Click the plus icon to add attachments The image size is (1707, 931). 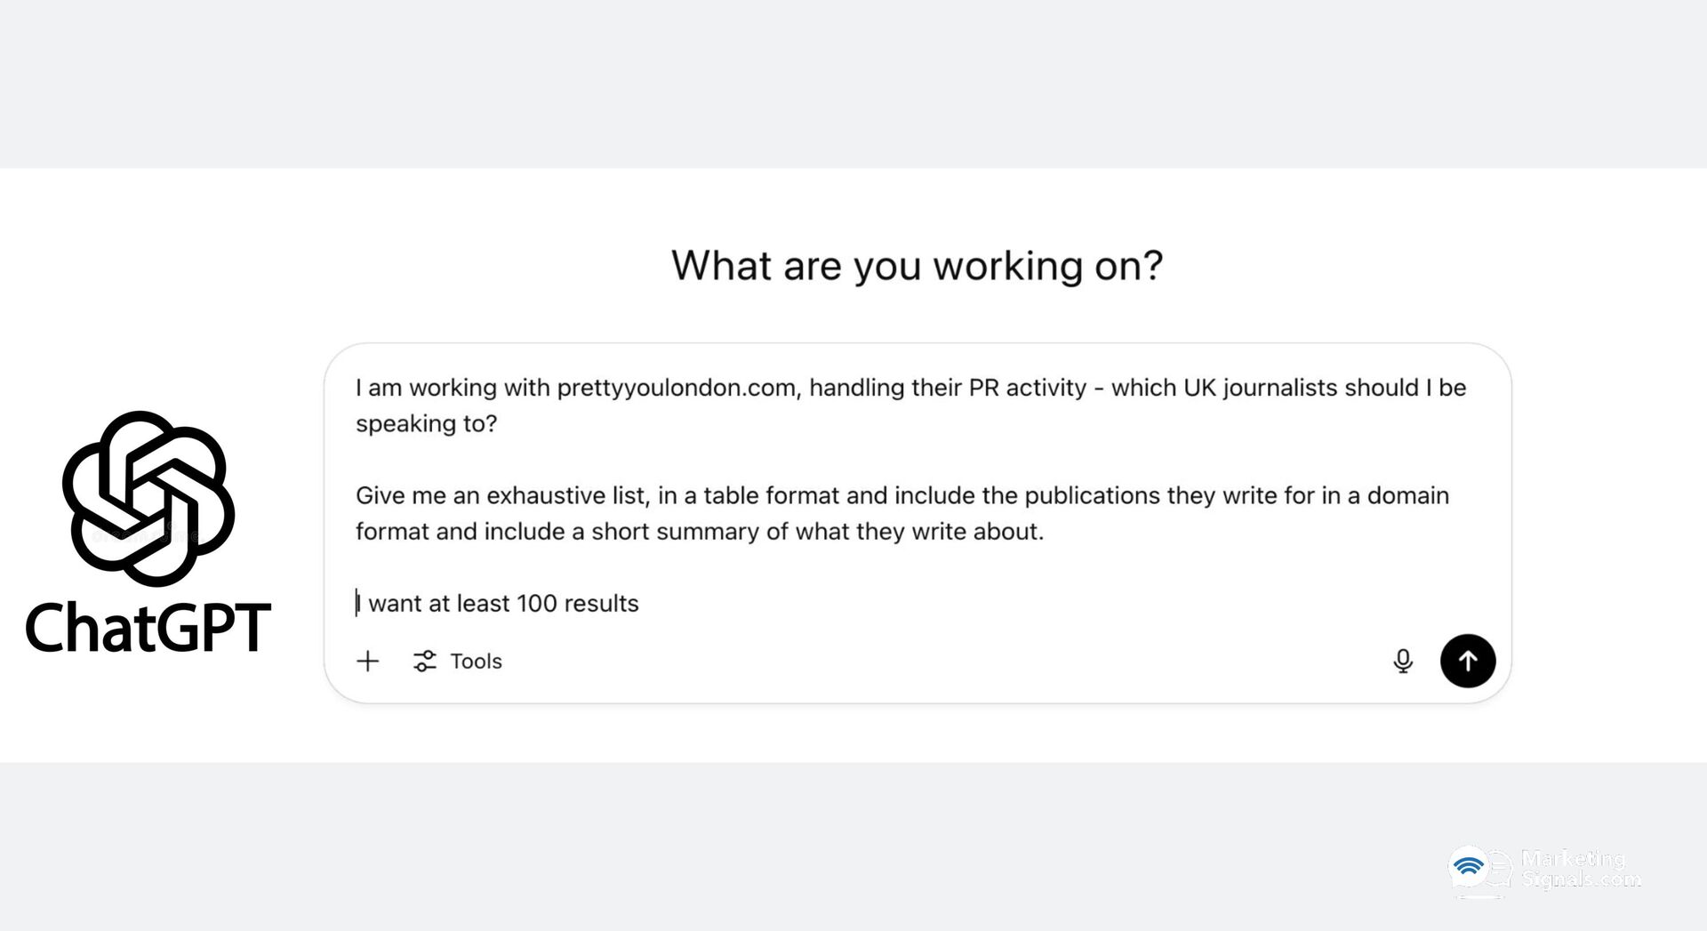coord(367,661)
